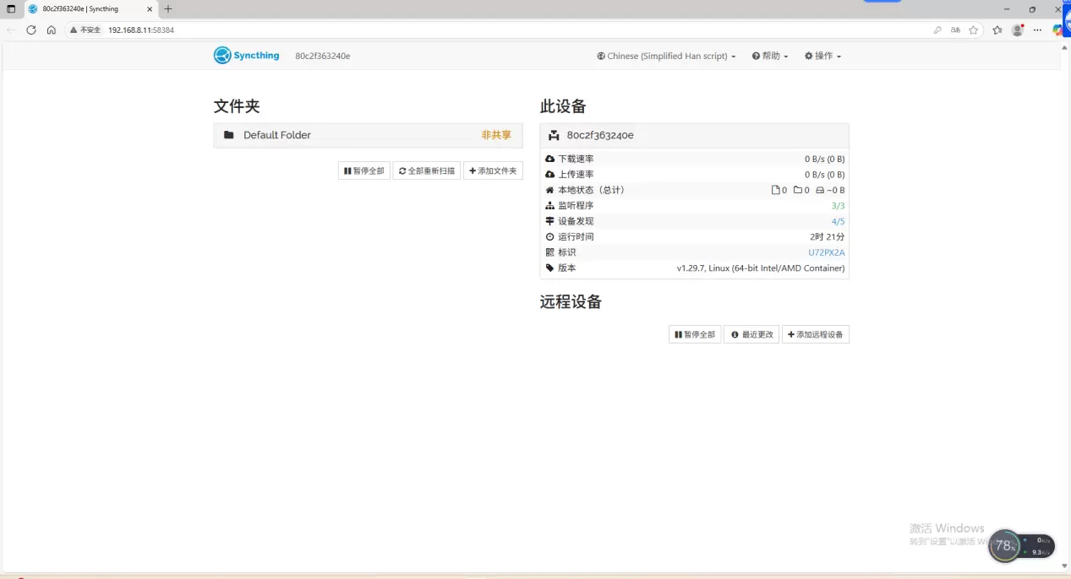Expand the 操作 actions menu
This screenshot has height=579, width=1071.
(x=822, y=57)
